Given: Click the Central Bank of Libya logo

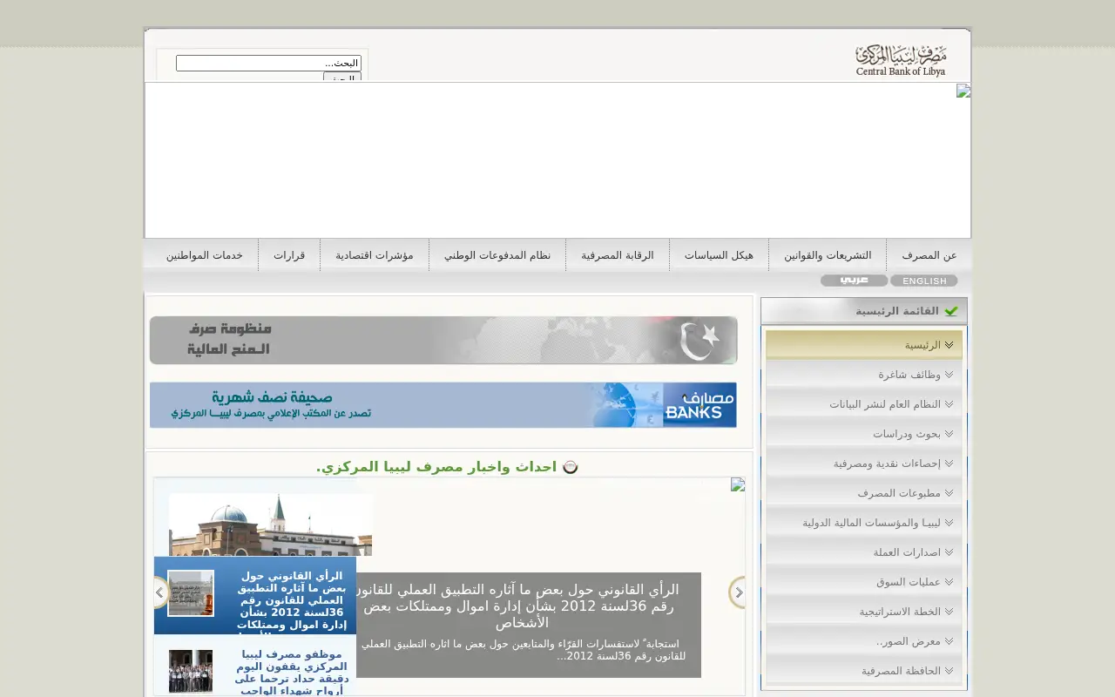Looking at the screenshot, I should [901, 60].
